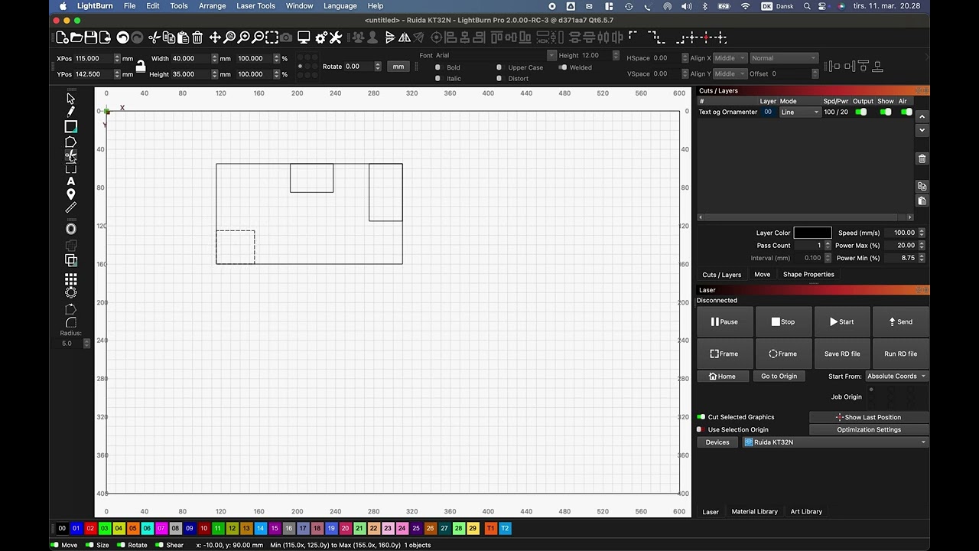This screenshot has width=979, height=551.
Task: Toggle the aspect ratio lock icon
Action: 141,67
